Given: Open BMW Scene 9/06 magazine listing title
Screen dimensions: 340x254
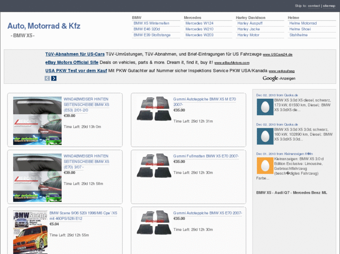Looking at the screenshot, I should tap(83, 216).
